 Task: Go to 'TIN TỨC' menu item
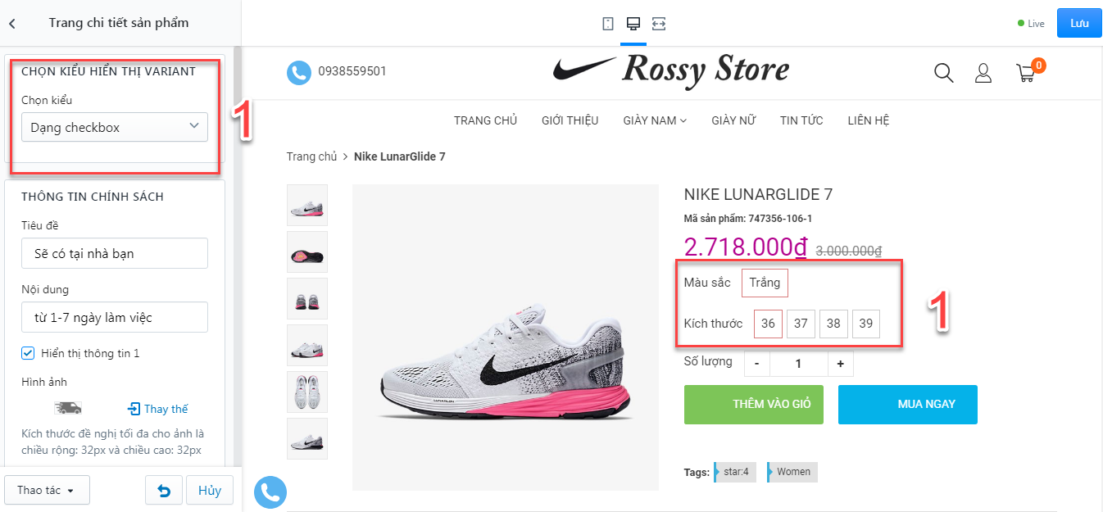pos(801,120)
